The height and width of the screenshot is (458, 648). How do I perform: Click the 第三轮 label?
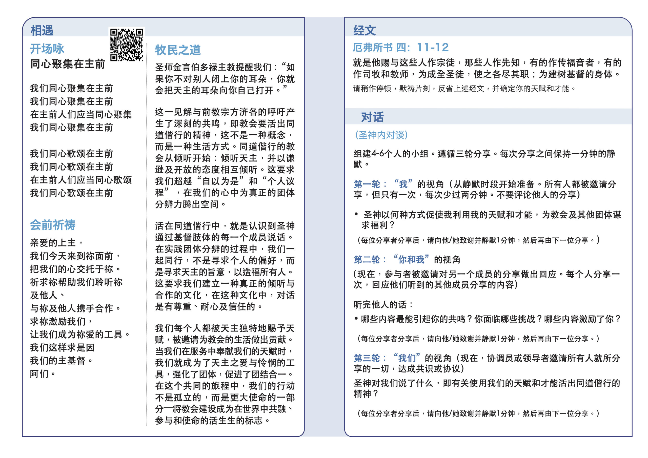click(367, 358)
